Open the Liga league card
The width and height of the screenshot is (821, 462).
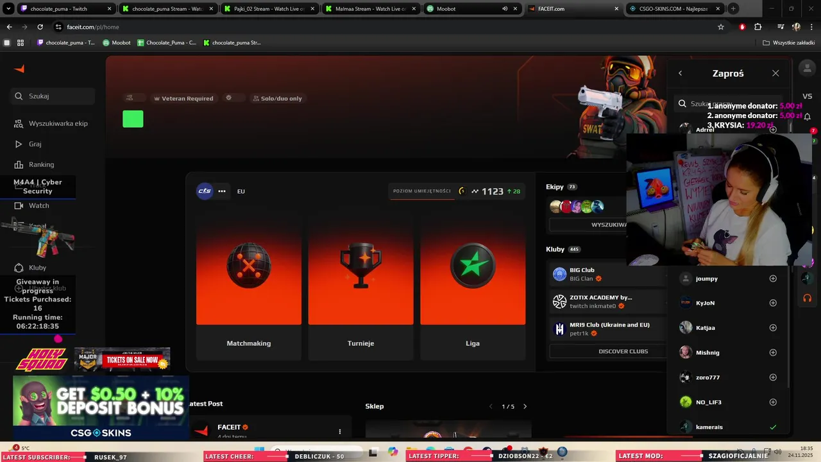click(x=473, y=288)
